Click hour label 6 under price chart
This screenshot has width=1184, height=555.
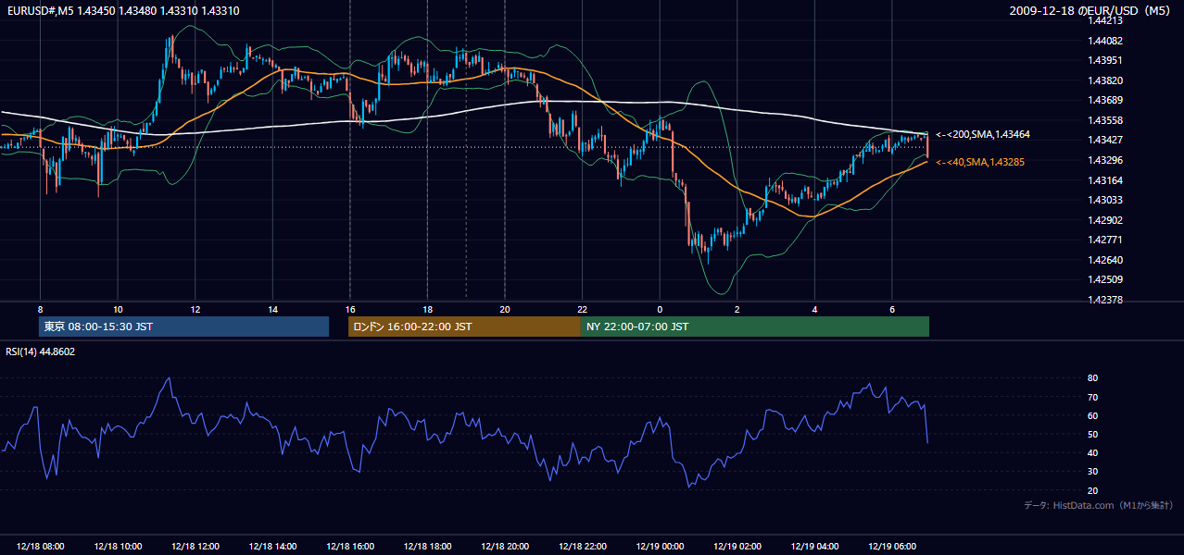point(891,309)
